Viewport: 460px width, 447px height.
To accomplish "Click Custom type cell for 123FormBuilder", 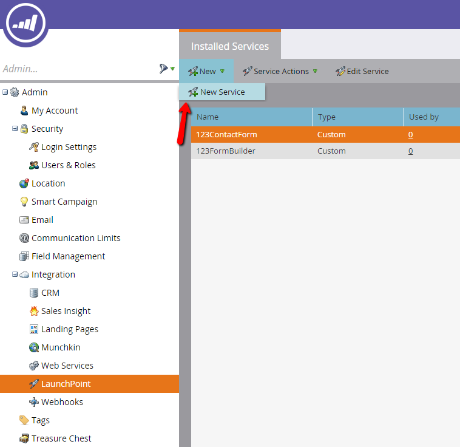I will (x=331, y=151).
